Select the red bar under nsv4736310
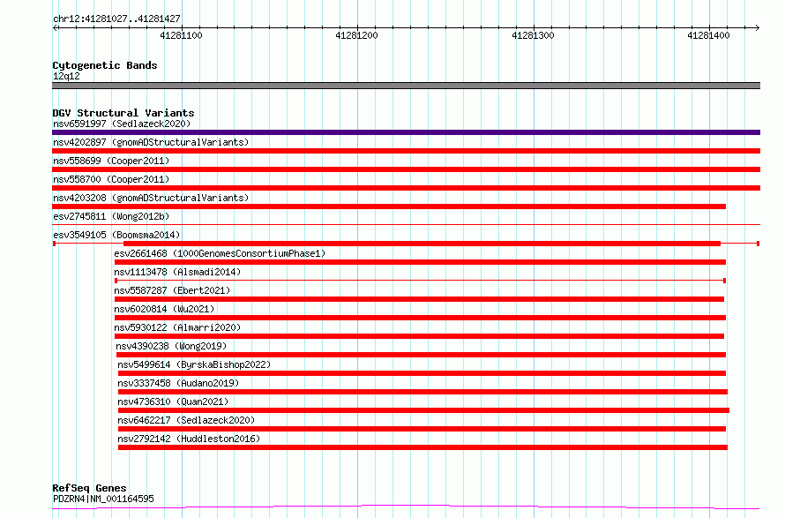The height and width of the screenshot is (518, 785). (423, 410)
